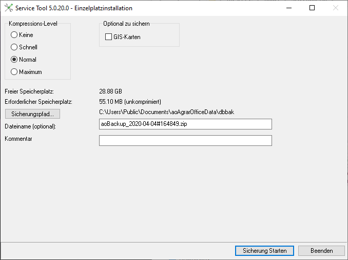This screenshot has height=260, width=348.
Task: Start the backup with Sicherung Starten
Action: [x=264, y=251]
